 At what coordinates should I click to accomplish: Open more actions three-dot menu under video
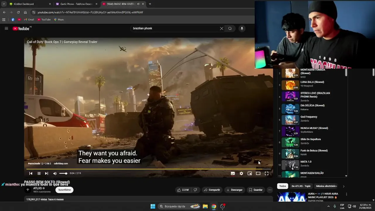click(270, 190)
